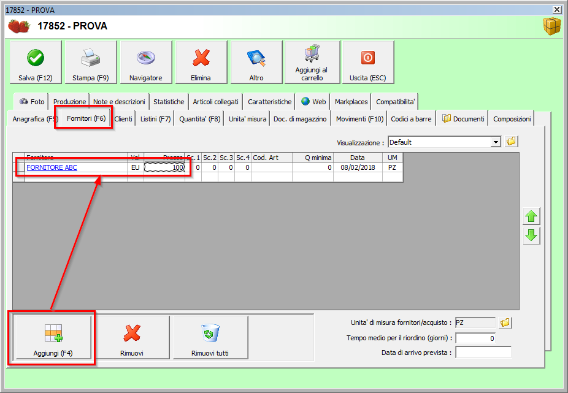The height and width of the screenshot is (393, 568).
Task: Click the FORNITORE ABC link
Action: 52,167
